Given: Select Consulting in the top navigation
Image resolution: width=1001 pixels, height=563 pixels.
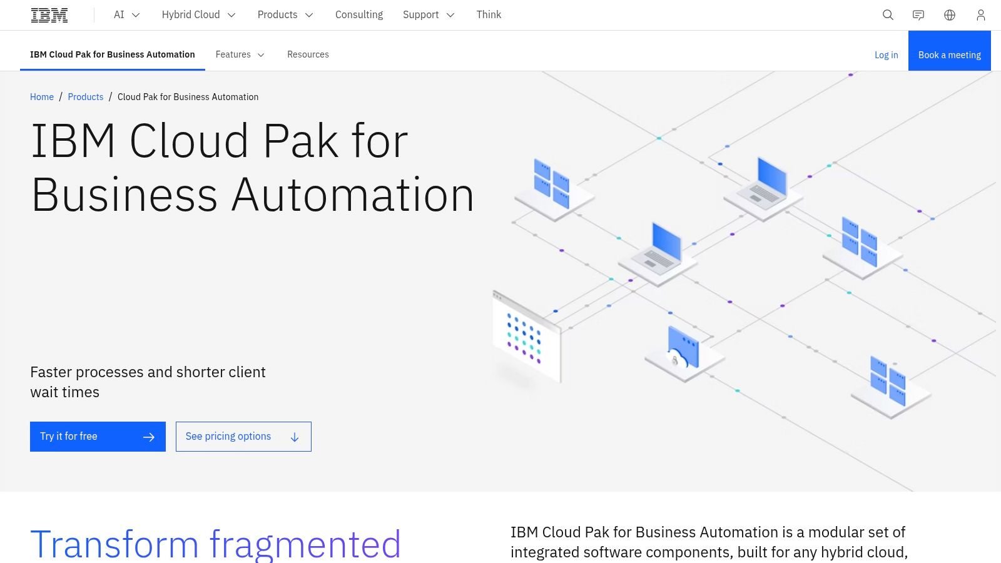Looking at the screenshot, I should point(359,14).
